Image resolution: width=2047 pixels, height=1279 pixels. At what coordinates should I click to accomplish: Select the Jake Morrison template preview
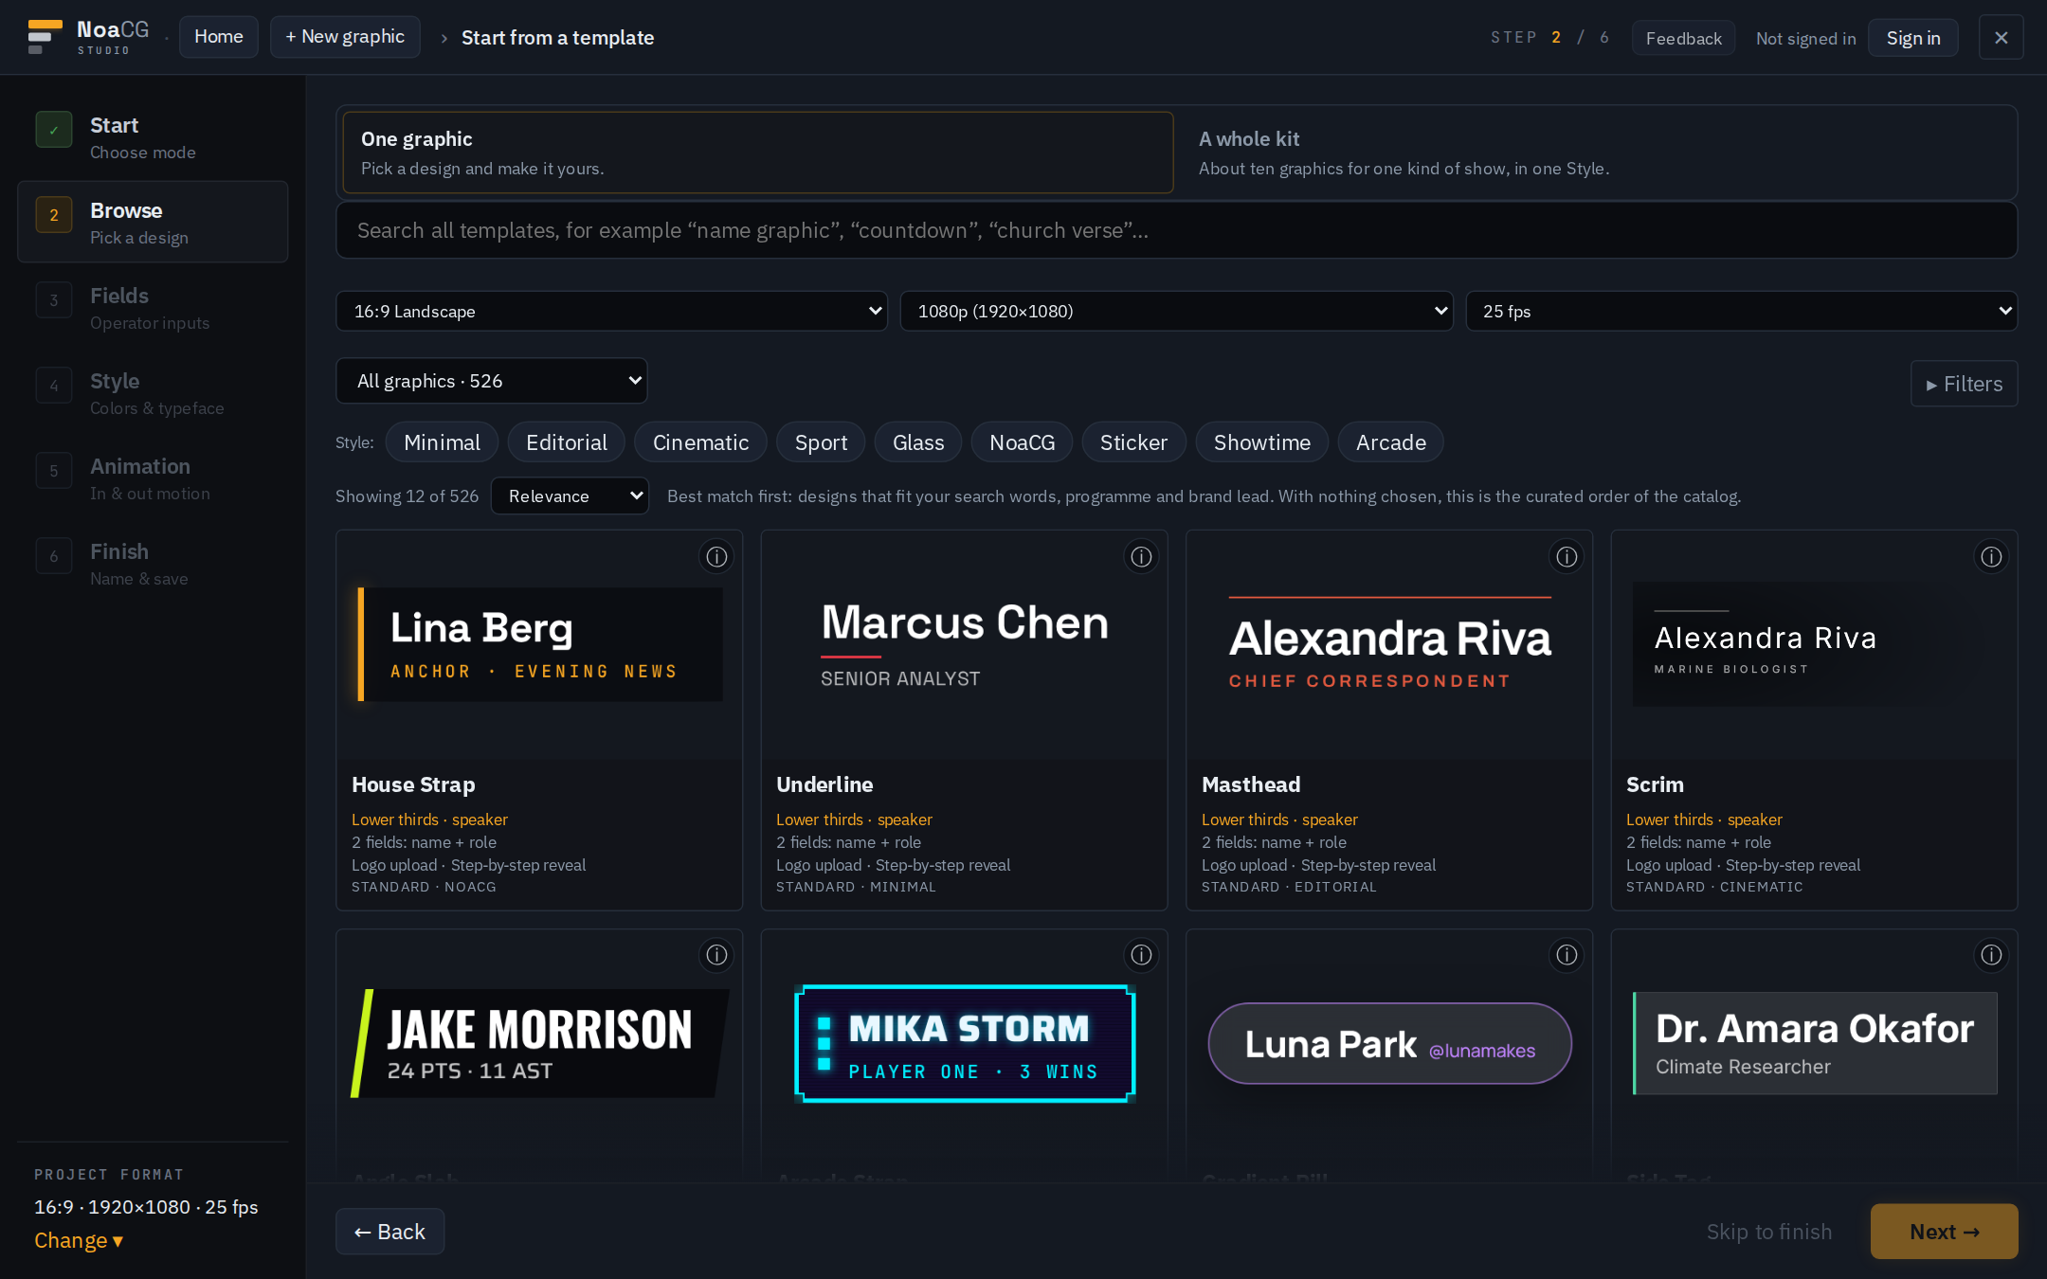click(x=539, y=1043)
